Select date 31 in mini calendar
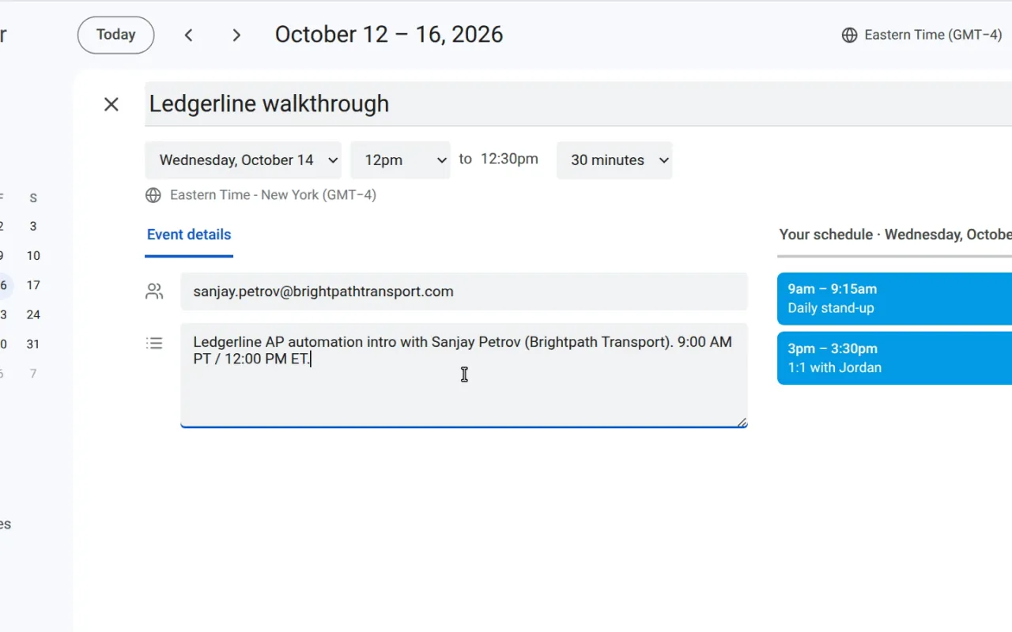Viewport: 1012px width, 632px height. click(x=33, y=344)
